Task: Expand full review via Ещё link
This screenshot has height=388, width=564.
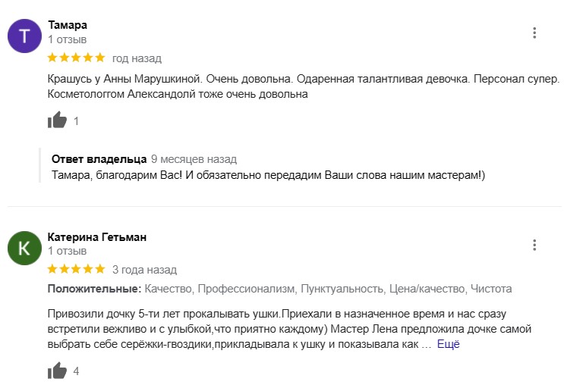Action: [x=448, y=344]
